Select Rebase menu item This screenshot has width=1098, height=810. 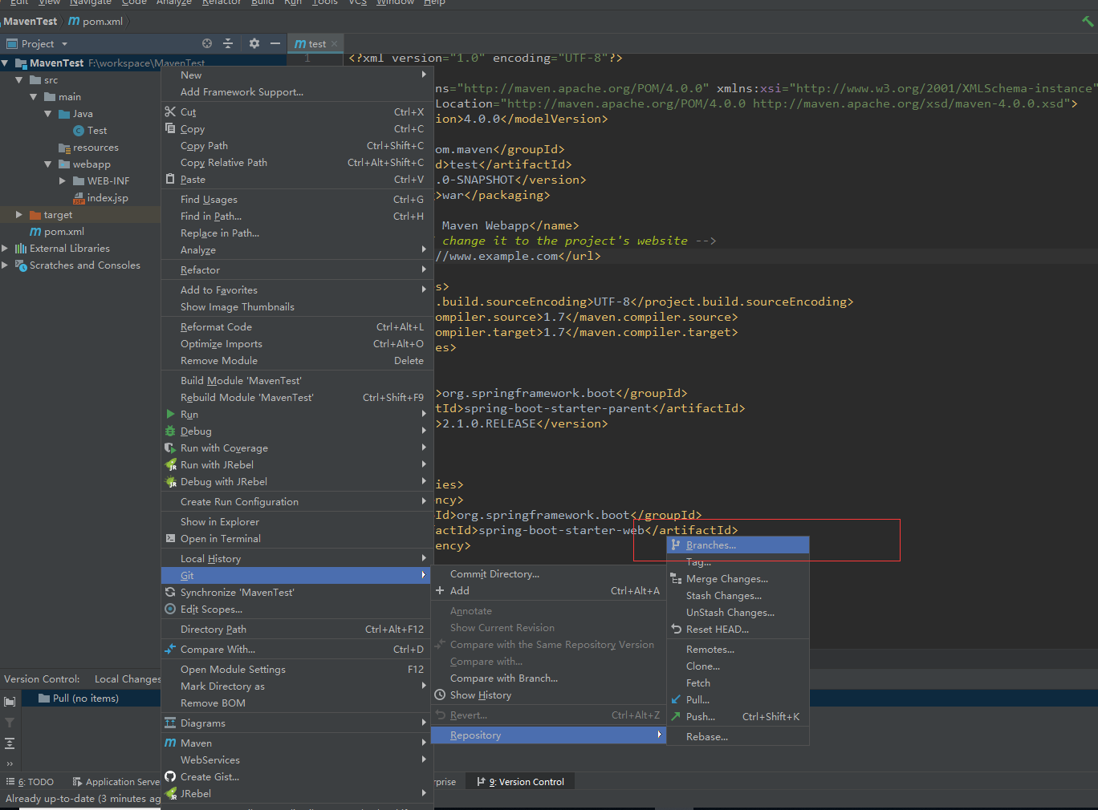pyautogui.click(x=738, y=736)
